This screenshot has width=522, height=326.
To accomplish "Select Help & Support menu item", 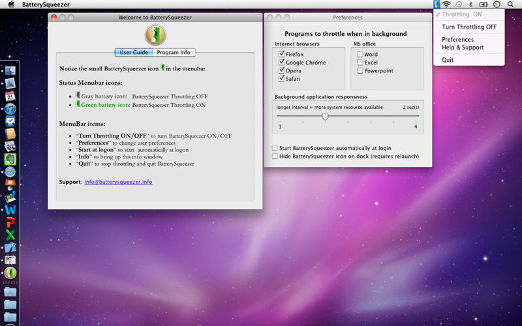I will [468, 47].
